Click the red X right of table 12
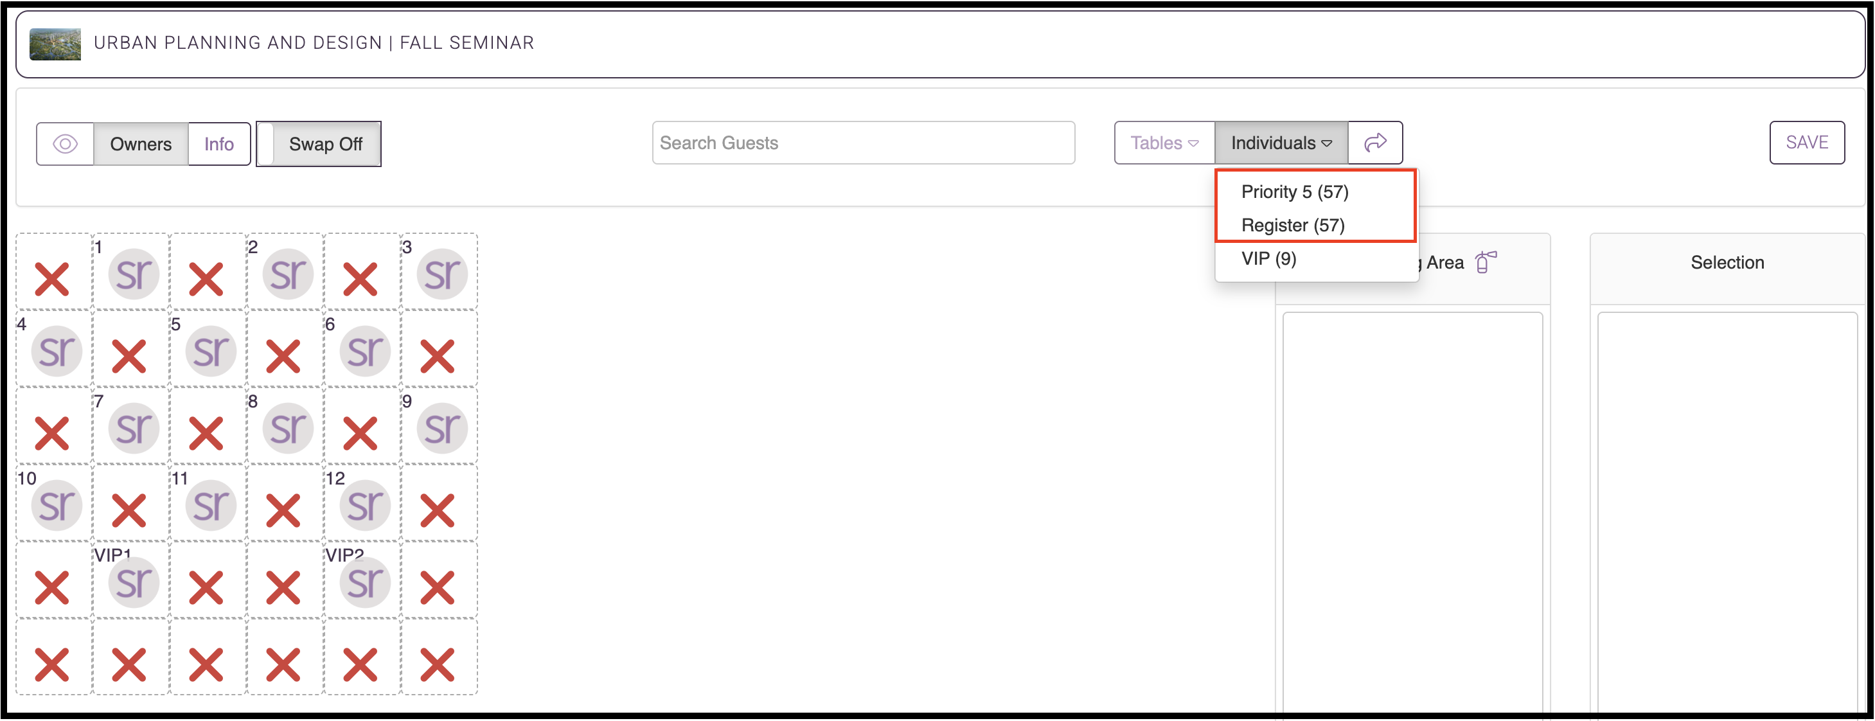1875x721 pixels. click(x=438, y=512)
